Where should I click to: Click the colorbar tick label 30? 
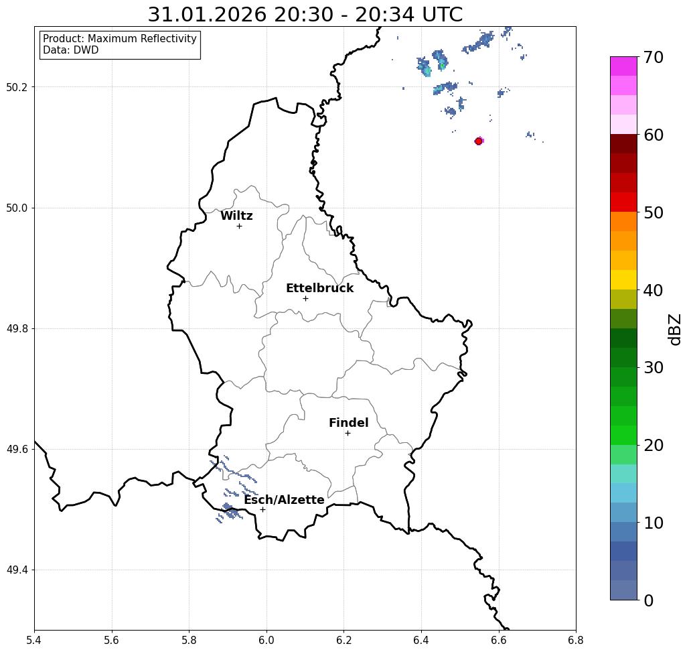[x=654, y=368]
